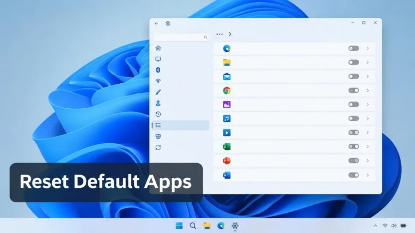Viewport: 415px width, 233px height.
Task: Toggle the switch in the music app row
Action: 354,118
